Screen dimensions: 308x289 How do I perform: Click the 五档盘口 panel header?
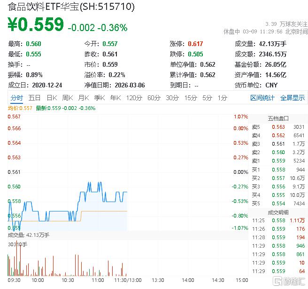278,118
